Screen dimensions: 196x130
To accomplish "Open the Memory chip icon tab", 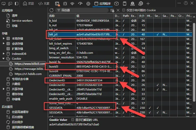I will coord(88,4).
